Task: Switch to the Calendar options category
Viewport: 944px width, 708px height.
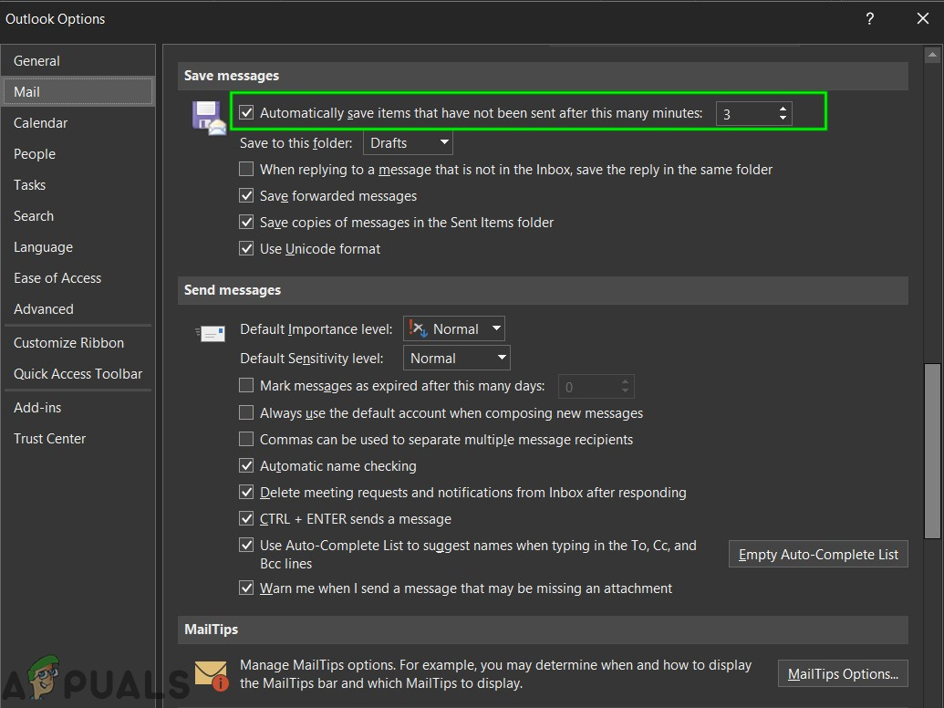Action: pyautogui.click(x=41, y=123)
